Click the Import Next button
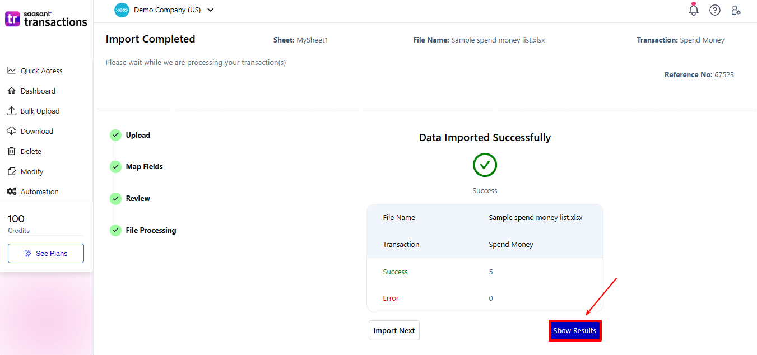The height and width of the screenshot is (355, 757). 394,330
